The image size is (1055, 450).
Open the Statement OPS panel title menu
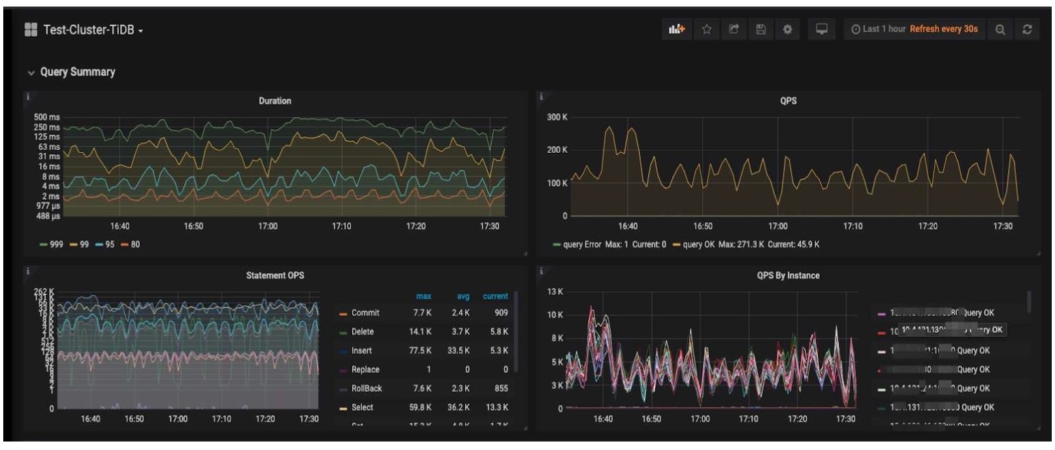click(x=275, y=276)
